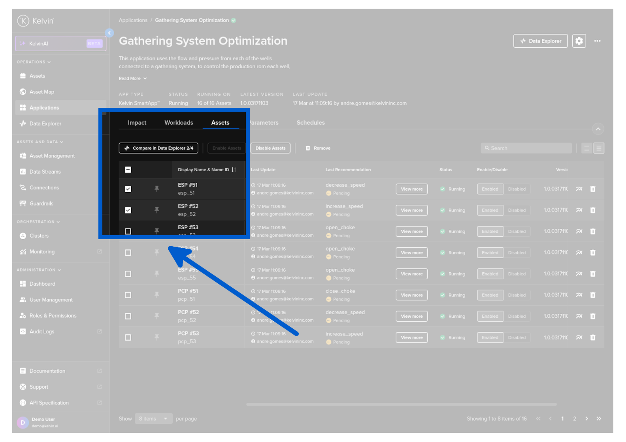The width and height of the screenshot is (626, 442).
Task: Click Compare in Data Explorer button
Action: [158, 148]
